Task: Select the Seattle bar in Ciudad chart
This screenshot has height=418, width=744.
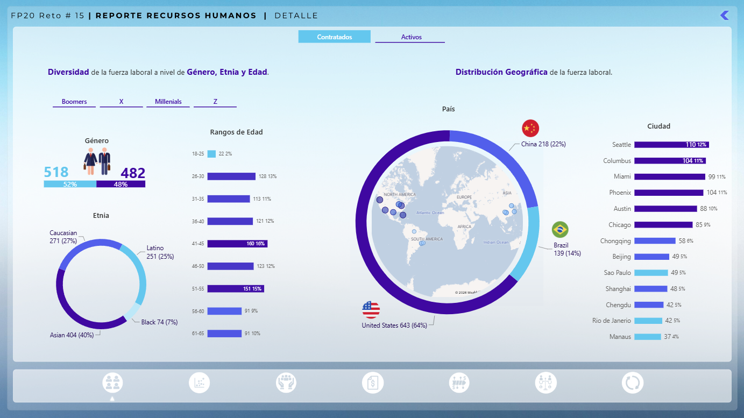Action: (671, 145)
